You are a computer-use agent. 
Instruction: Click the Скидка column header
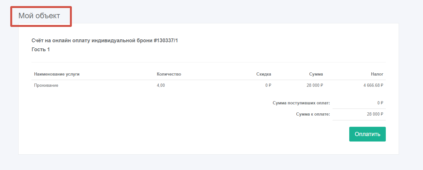point(264,74)
